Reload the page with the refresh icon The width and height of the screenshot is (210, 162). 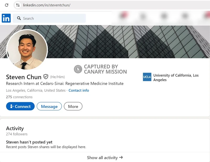click(7, 5)
